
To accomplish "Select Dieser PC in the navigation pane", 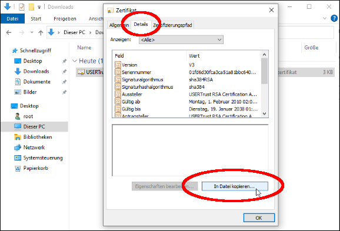I will pos(35,126).
